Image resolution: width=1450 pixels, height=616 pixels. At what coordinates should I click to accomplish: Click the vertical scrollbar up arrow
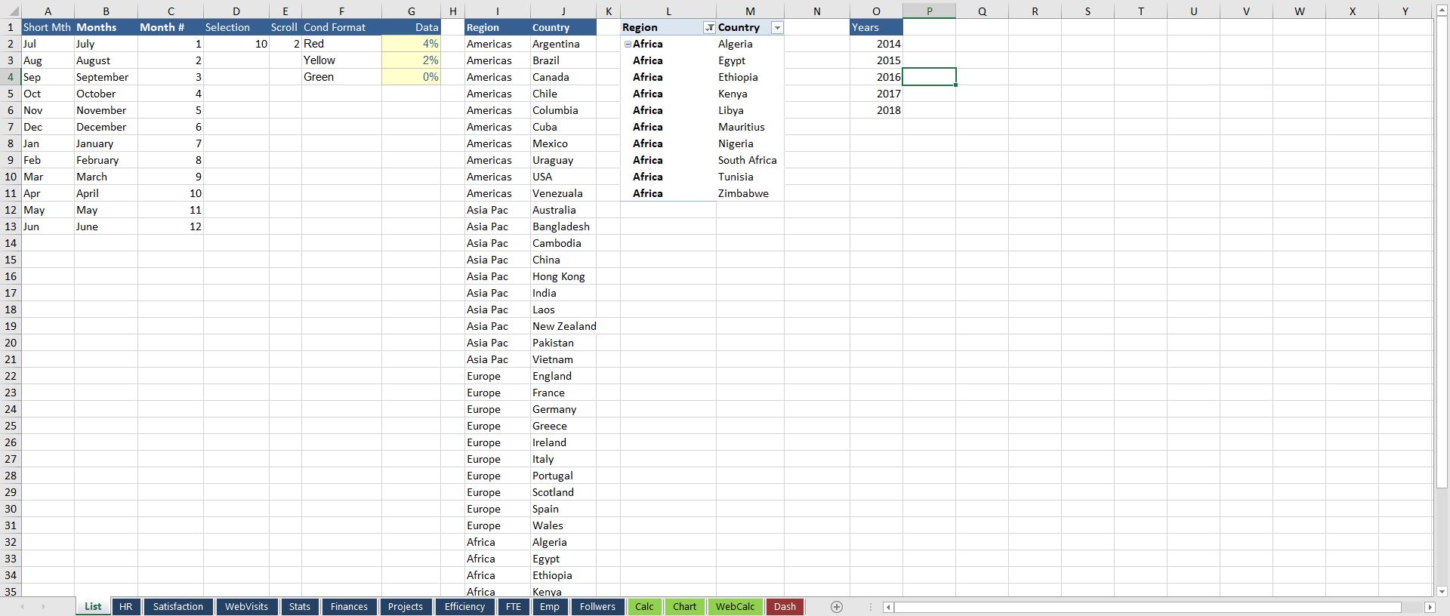tap(1442, 11)
